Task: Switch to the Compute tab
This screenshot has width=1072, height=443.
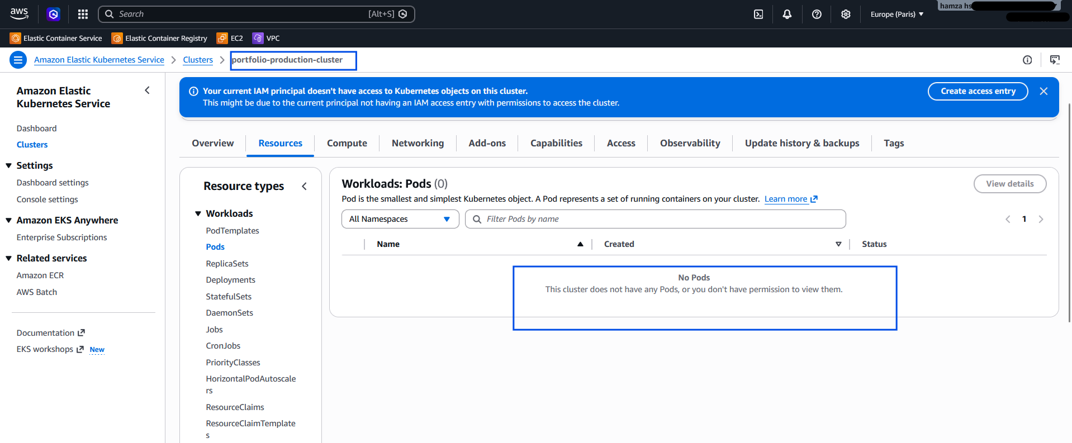Action: click(x=347, y=143)
